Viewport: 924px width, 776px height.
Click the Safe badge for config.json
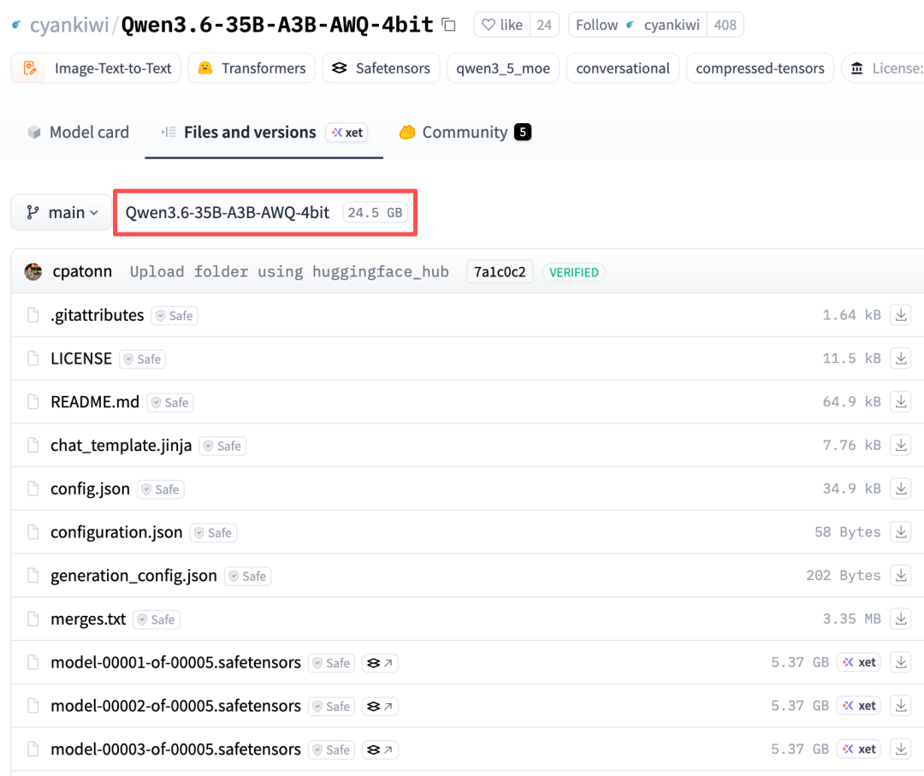pyautogui.click(x=161, y=489)
